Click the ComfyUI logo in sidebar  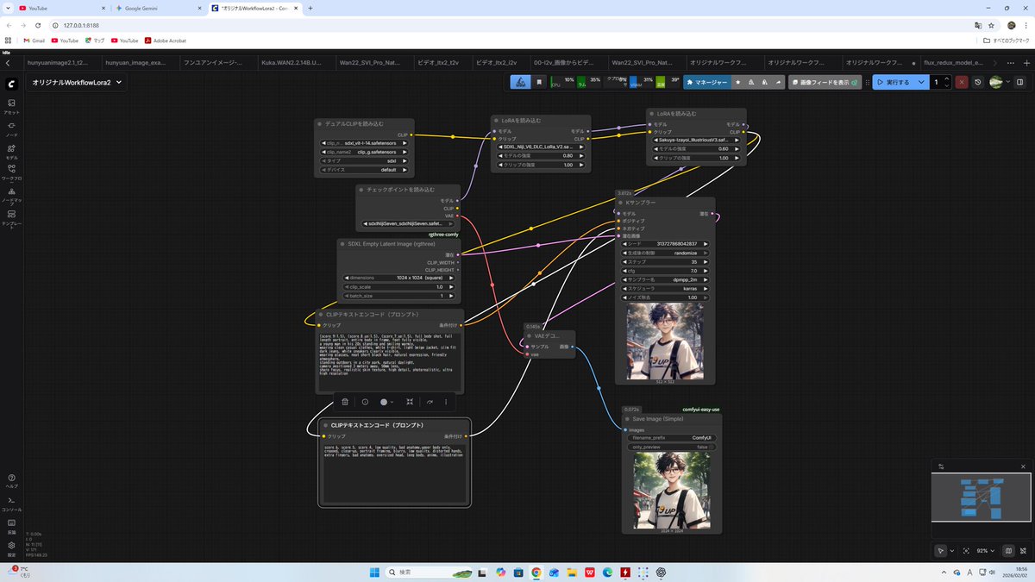11,84
